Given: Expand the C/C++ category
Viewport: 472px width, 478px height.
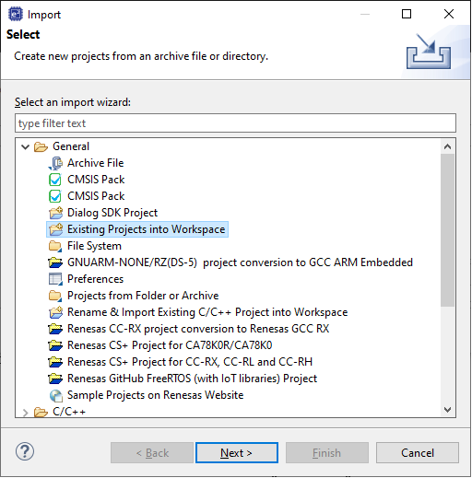Looking at the screenshot, I should (x=25, y=413).
